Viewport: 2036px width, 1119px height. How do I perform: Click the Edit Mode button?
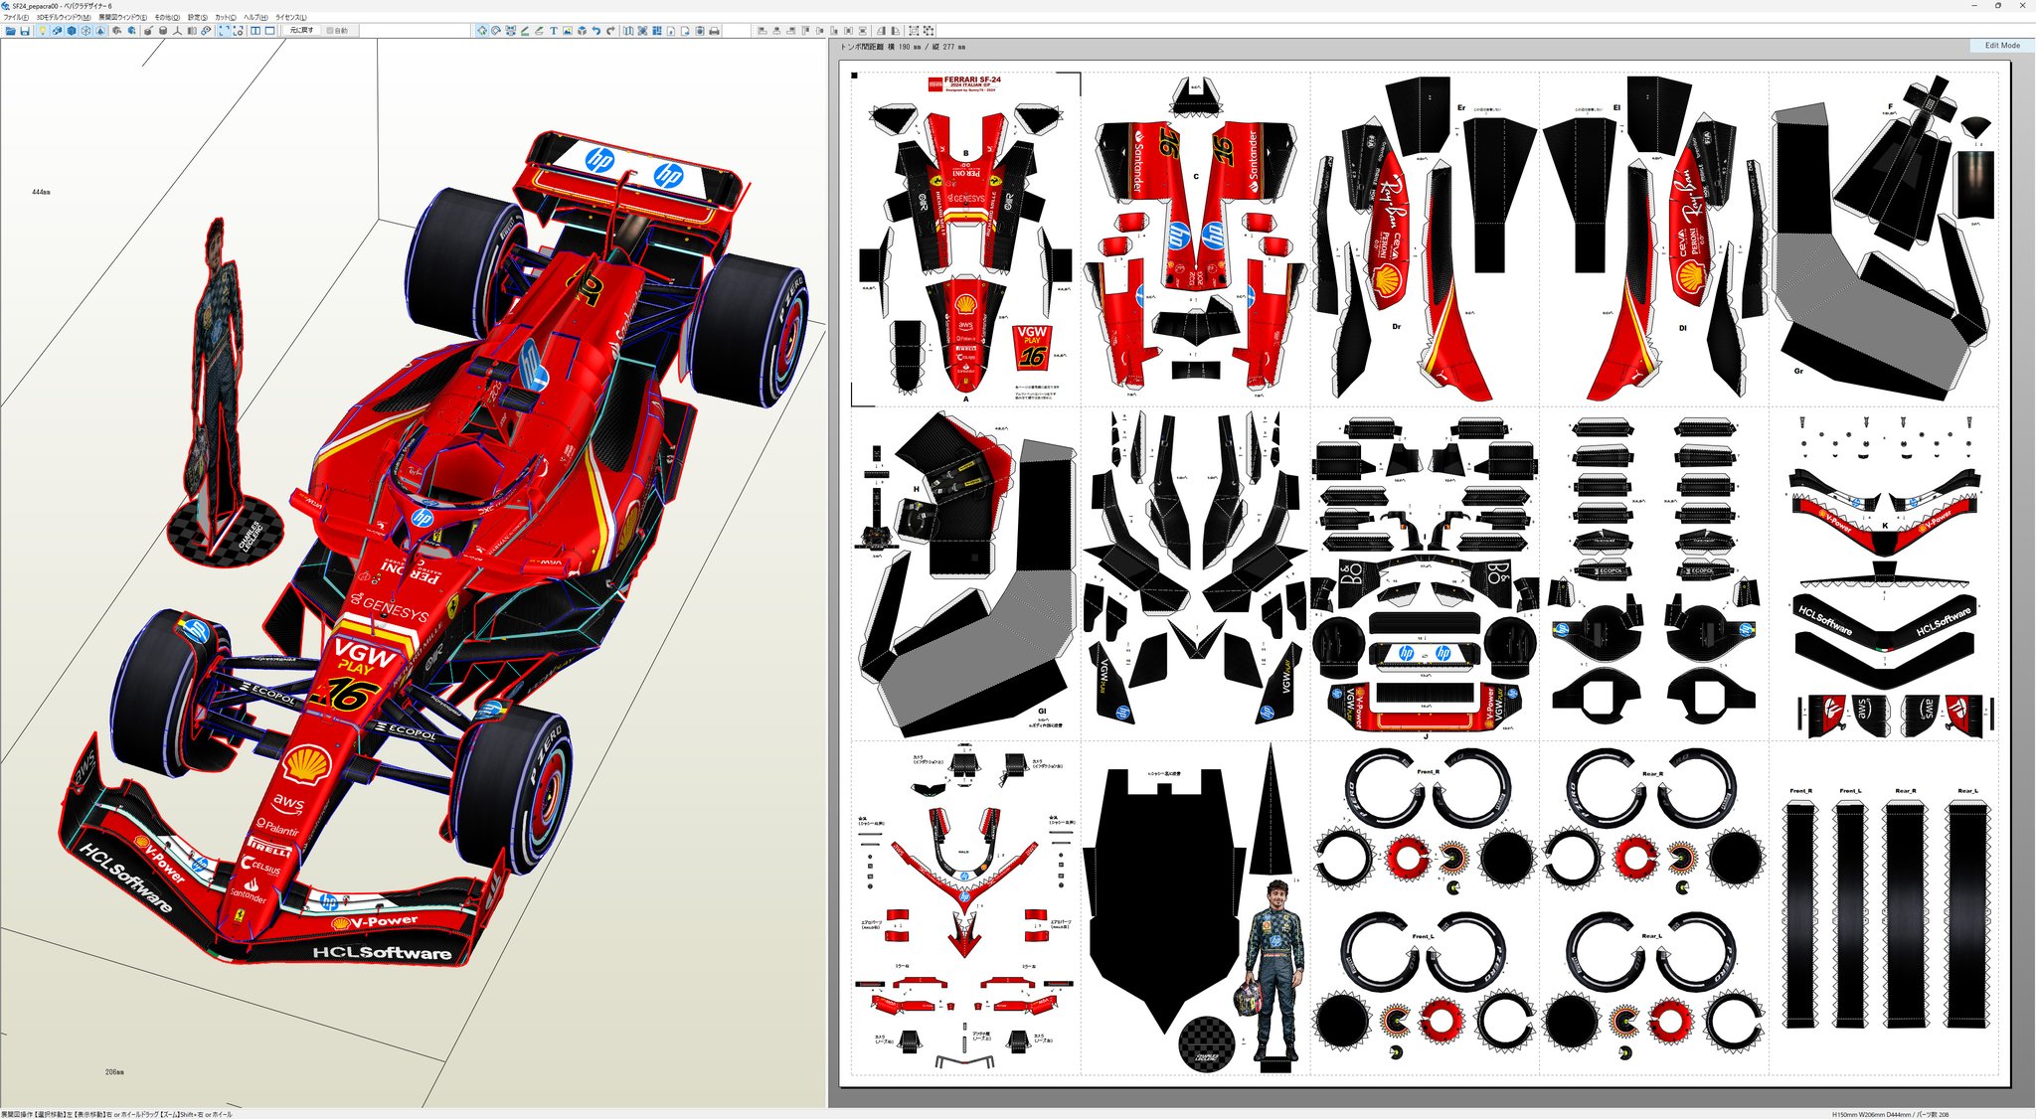tap(2001, 46)
